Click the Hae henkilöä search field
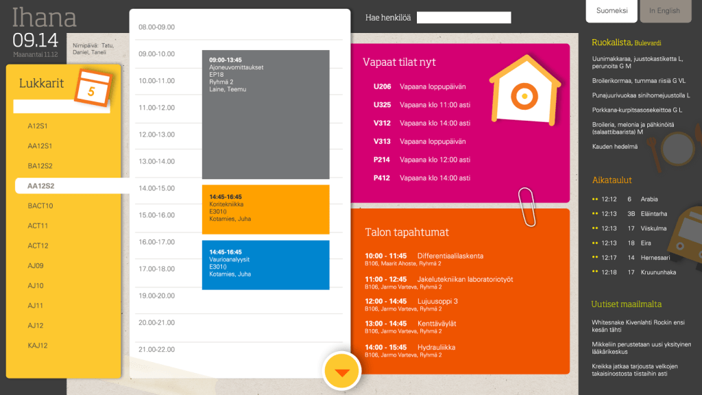 [x=463, y=18]
